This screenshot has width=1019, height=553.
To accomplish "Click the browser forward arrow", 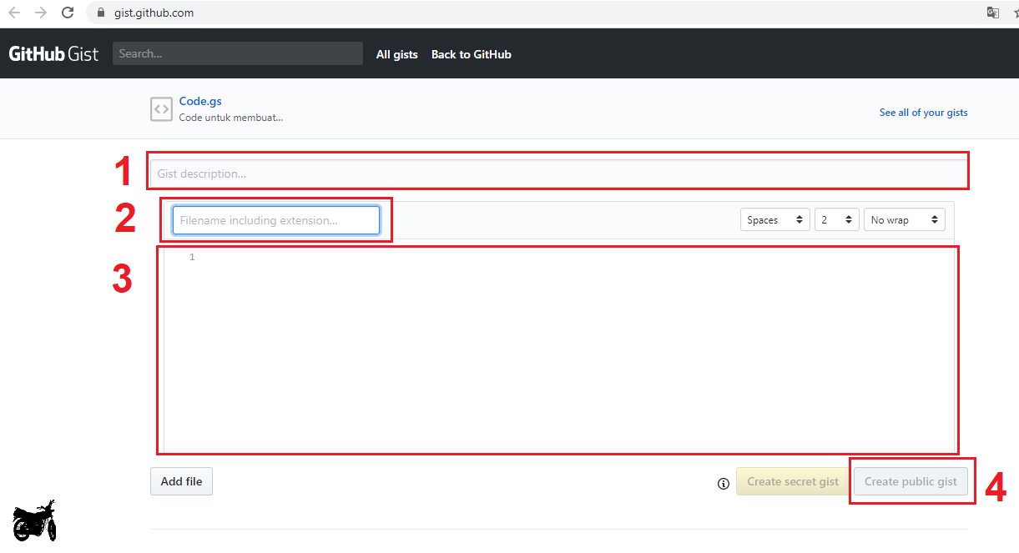I will click(41, 13).
